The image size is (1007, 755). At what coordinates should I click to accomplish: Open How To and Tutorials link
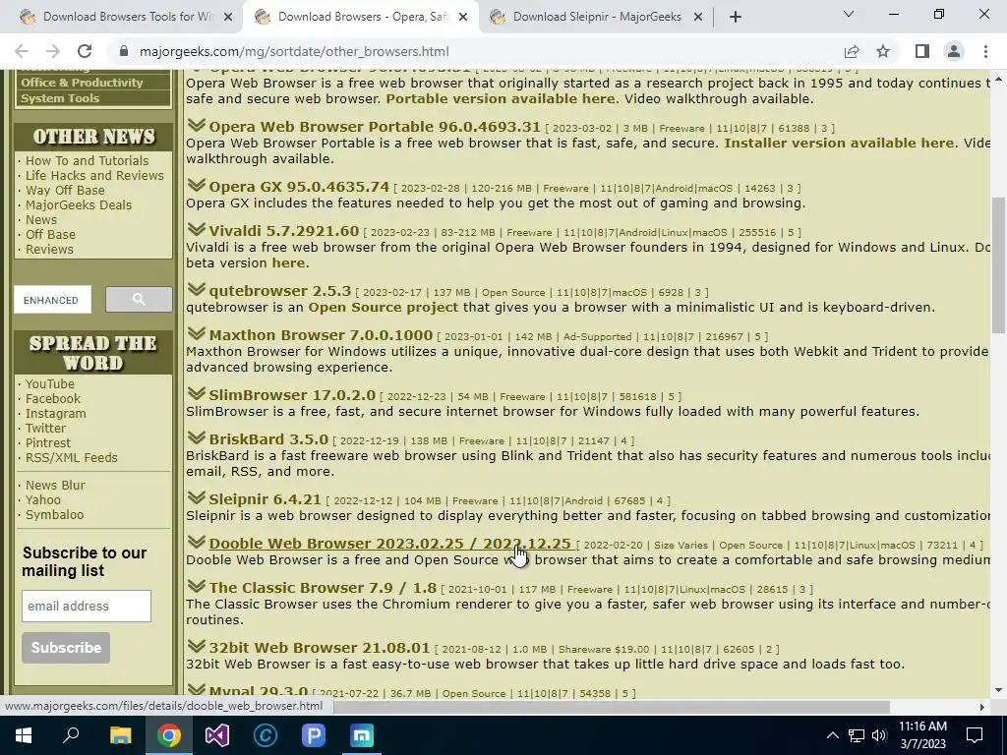click(x=87, y=160)
